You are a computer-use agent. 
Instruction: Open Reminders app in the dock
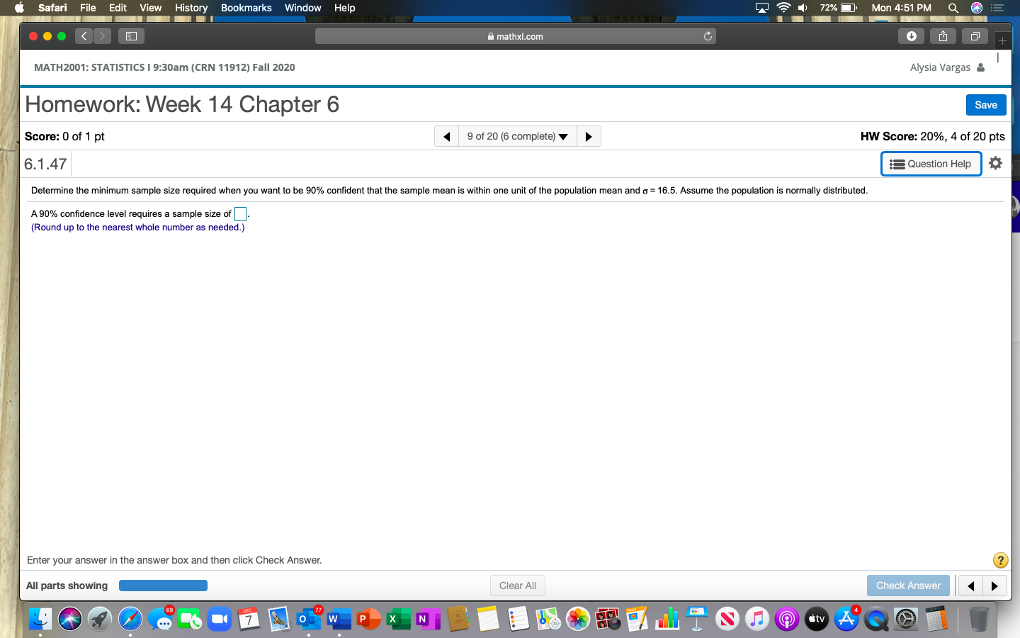[518, 619]
